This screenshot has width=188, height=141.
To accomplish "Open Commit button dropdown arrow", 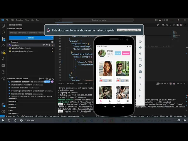I will click(52, 38).
